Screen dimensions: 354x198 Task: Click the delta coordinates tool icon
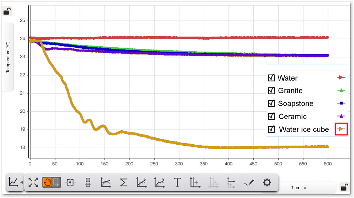88,183
